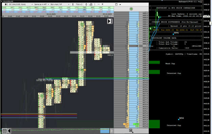Click volume cell 789 in top stats row
Image resolution: width=212 pixels, height=134 pixels.
[82, 7]
